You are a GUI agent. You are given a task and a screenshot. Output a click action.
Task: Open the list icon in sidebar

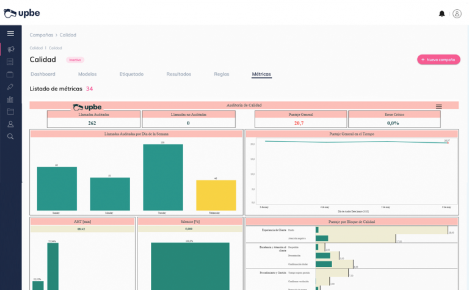click(10, 62)
